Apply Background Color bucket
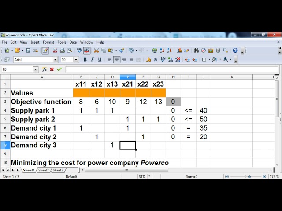 coord(215,60)
